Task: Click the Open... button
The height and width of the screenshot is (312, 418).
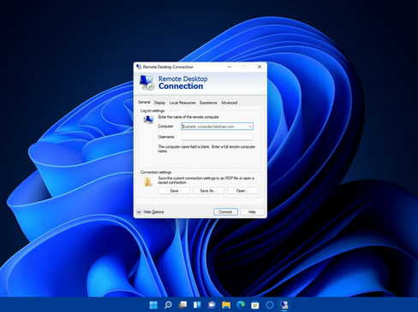Action: (242, 191)
